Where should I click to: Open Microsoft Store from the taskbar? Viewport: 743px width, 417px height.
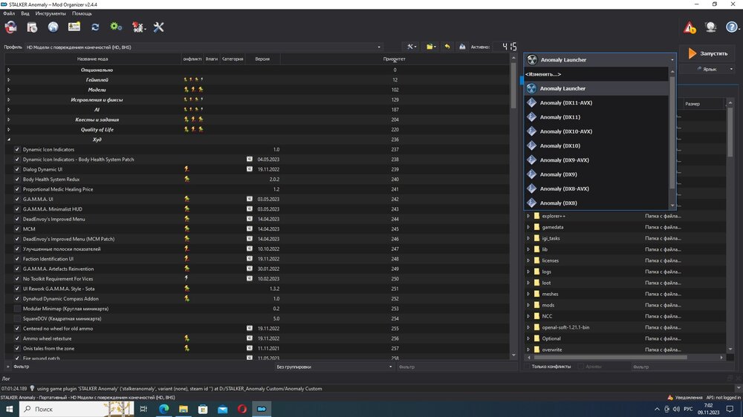203,409
